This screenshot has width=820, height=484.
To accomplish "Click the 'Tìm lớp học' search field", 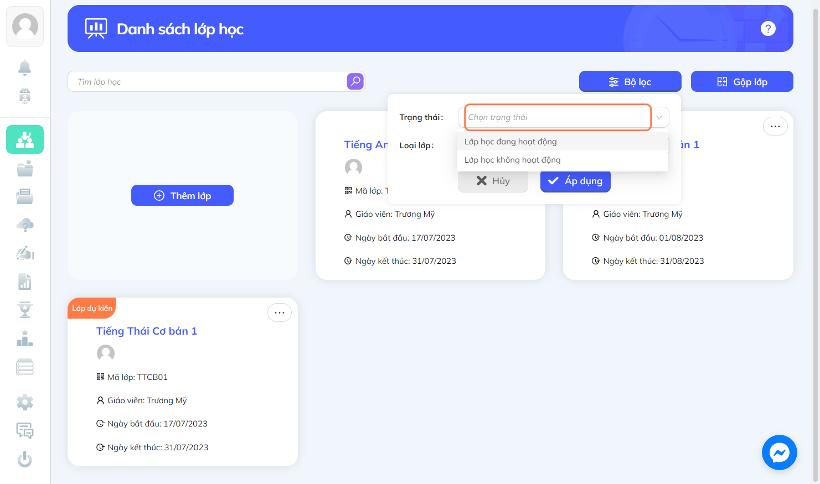I will click(x=207, y=81).
